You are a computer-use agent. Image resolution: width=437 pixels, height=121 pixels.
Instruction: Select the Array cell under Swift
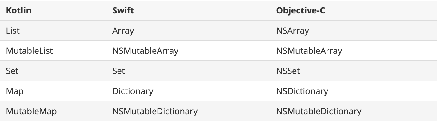click(x=123, y=31)
